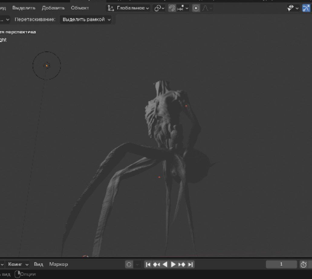Open the auto keyframing options dropdown
The width and height of the screenshot is (312, 279).
click(137, 265)
